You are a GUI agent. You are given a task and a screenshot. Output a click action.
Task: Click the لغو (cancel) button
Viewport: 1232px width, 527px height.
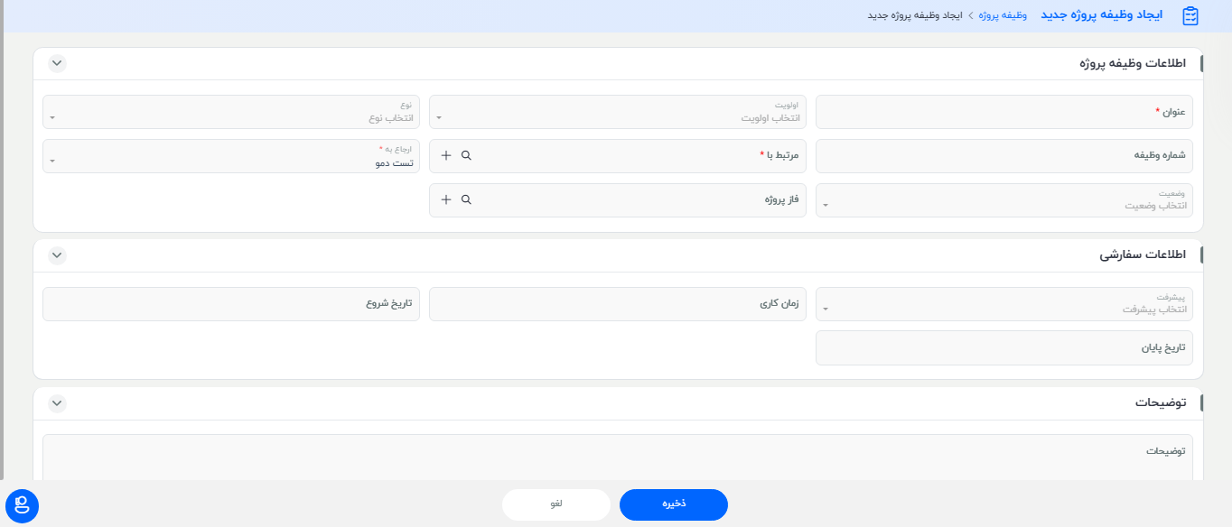point(555,504)
